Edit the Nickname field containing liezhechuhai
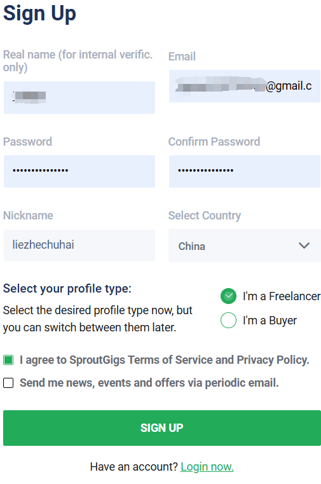Viewport: 321px width, 484px height. click(79, 245)
